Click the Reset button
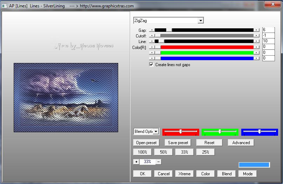The height and width of the screenshot is (184, 283). click(209, 143)
